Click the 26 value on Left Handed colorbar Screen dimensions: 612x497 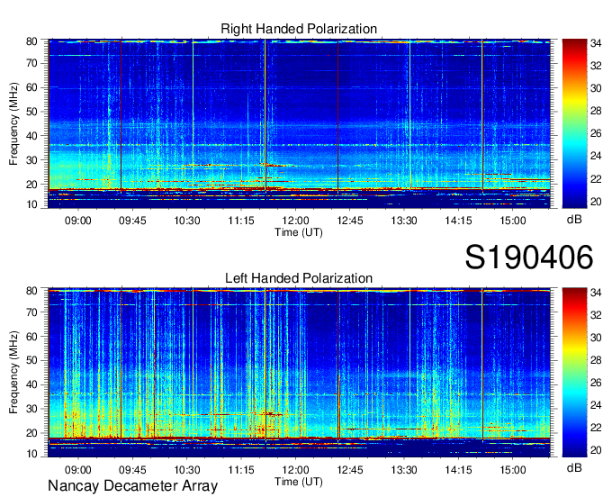click(596, 383)
